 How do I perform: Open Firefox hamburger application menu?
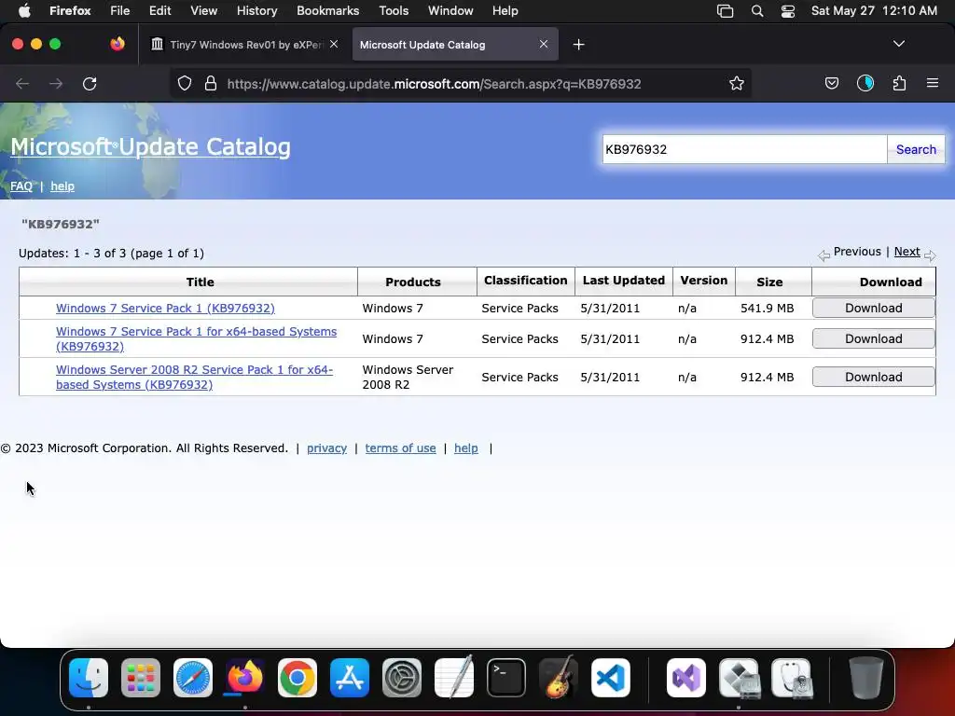click(x=933, y=83)
